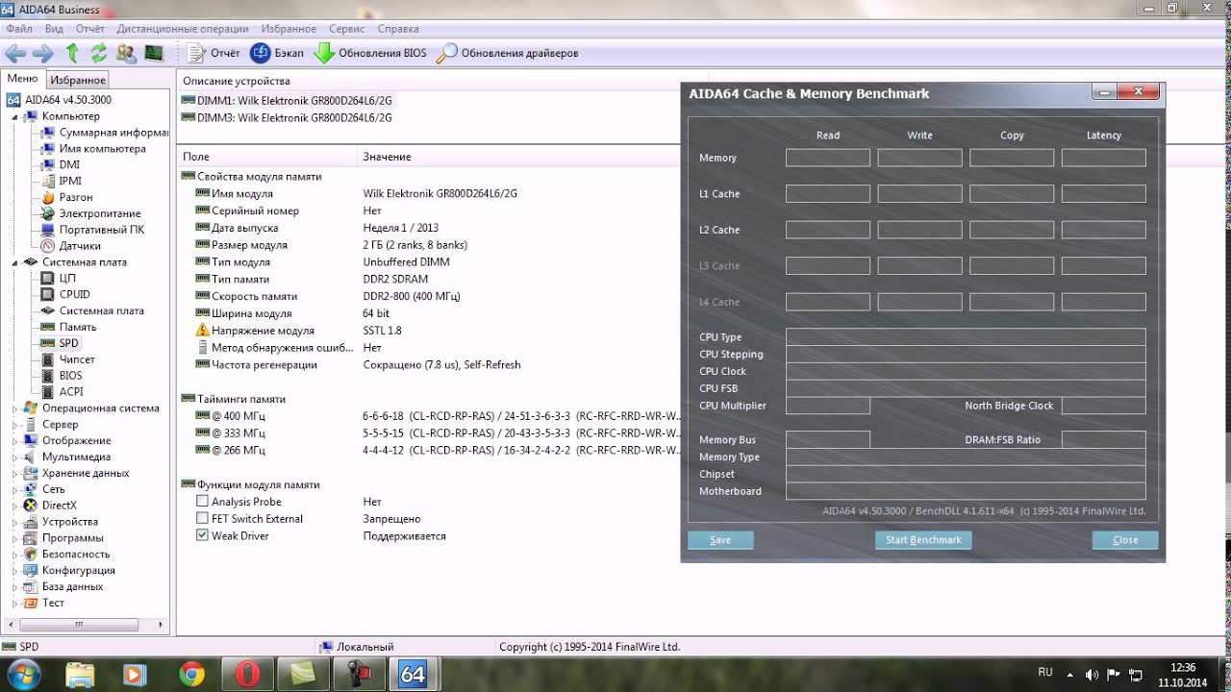Select CPUID tree item

[66, 294]
